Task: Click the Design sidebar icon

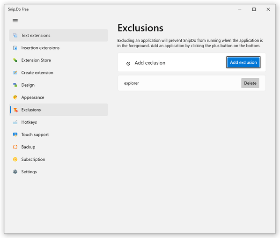Action: tap(15, 85)
